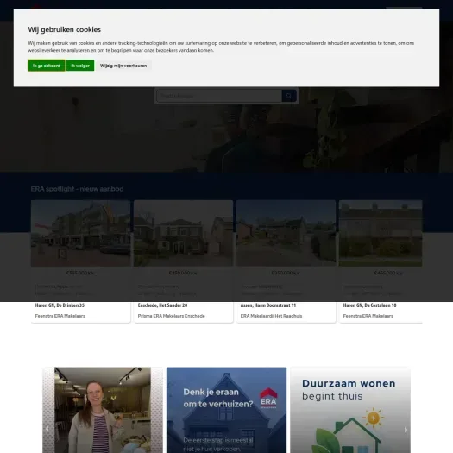Open 'Duurzaam wonen begint thuis' card

click(350, 410)
